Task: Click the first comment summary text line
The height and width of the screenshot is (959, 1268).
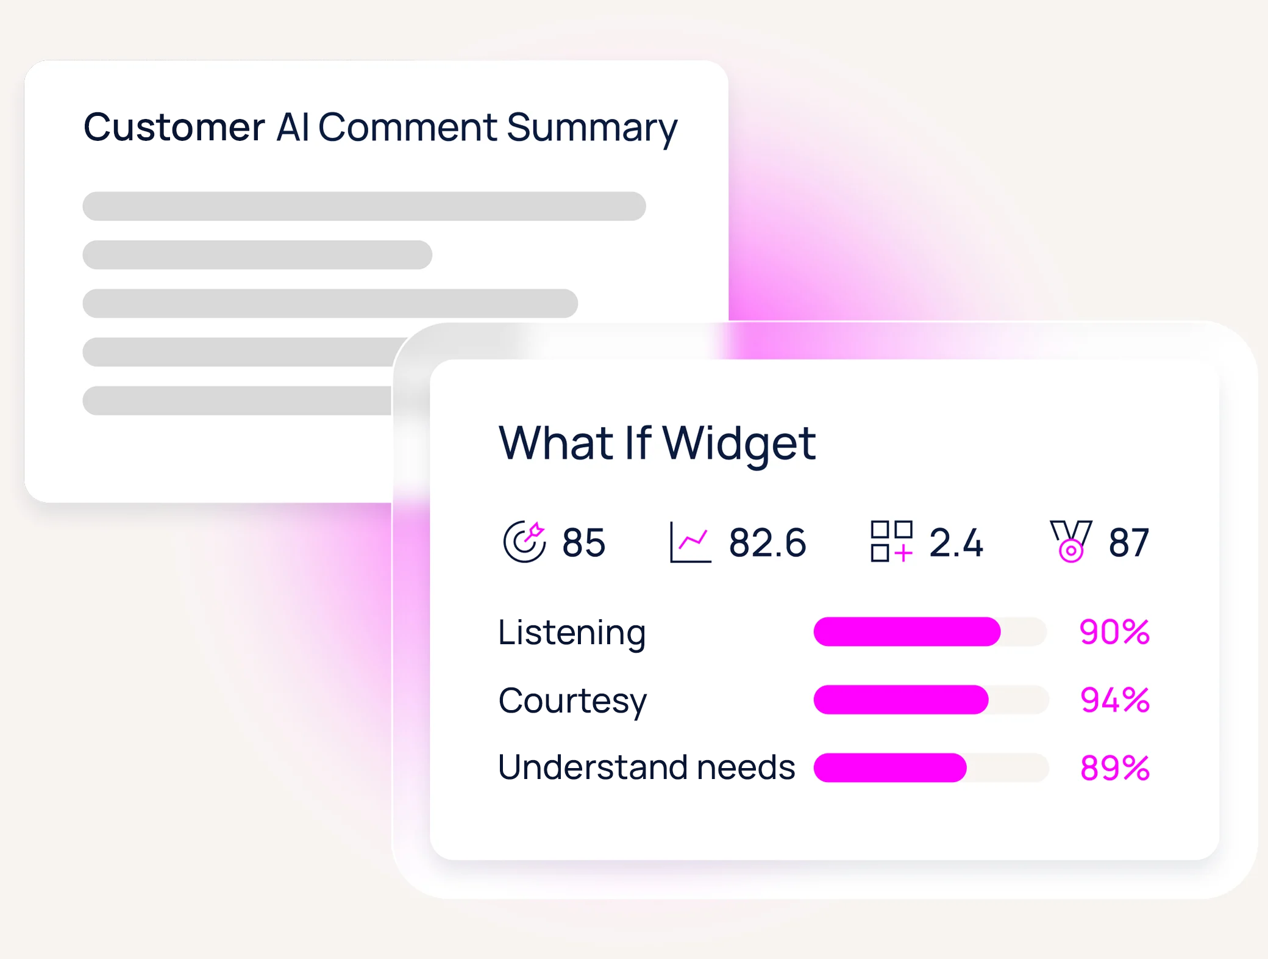Action: [364, 206]
